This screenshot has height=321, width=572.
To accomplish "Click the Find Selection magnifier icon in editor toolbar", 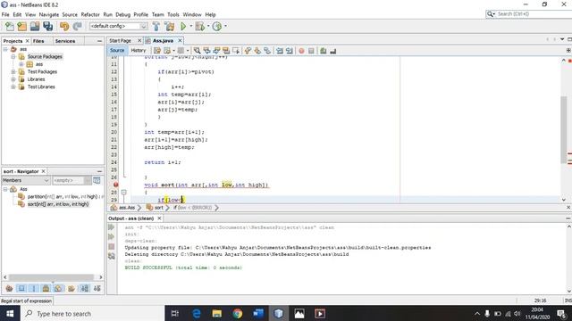I will (197, 51).
